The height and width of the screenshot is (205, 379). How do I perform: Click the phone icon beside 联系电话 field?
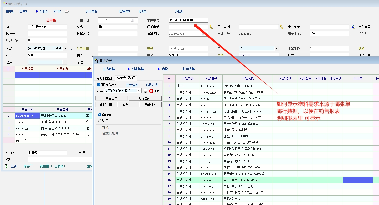(x=212, y=27)
